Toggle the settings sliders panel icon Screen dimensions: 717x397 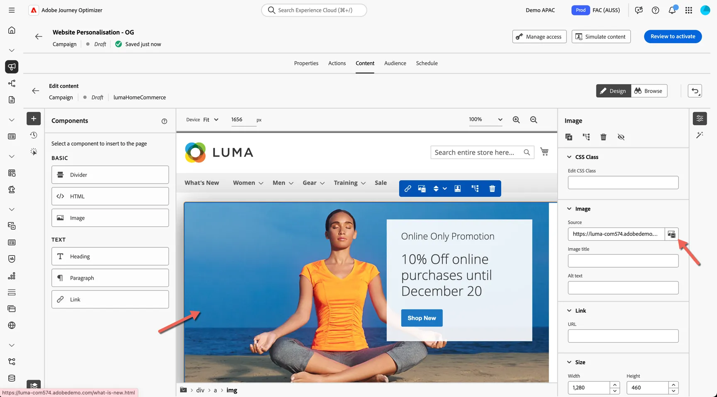[700, 119]
